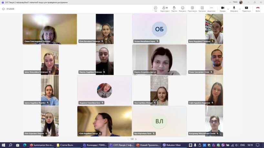Toggle the camera on or off
Image resolution: width=264 pixels, height=148 pixels.
tap(223, 9)
